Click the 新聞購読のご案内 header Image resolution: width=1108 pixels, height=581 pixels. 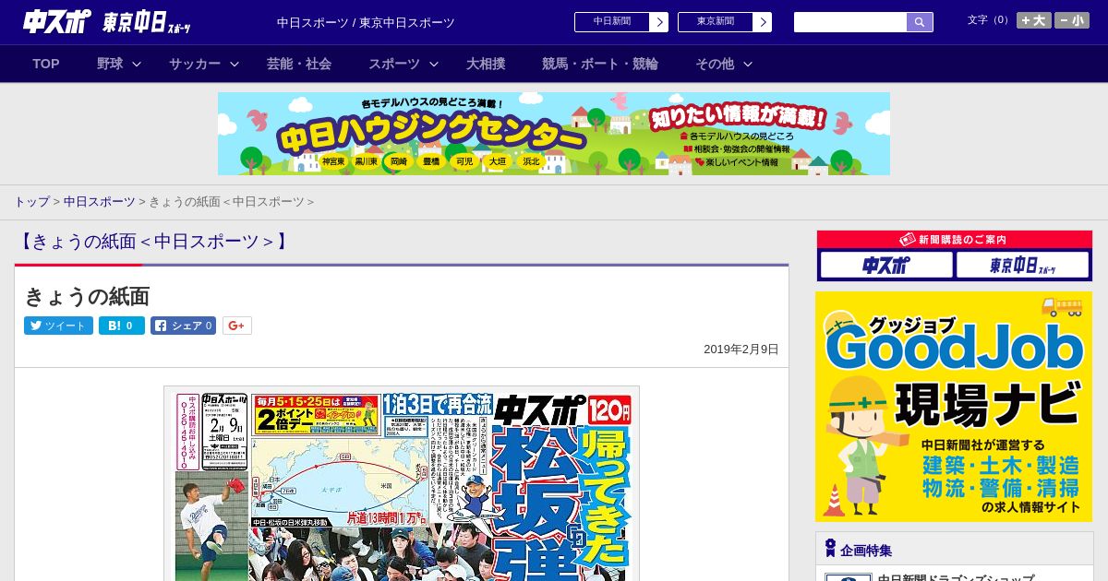pos(954,240)
